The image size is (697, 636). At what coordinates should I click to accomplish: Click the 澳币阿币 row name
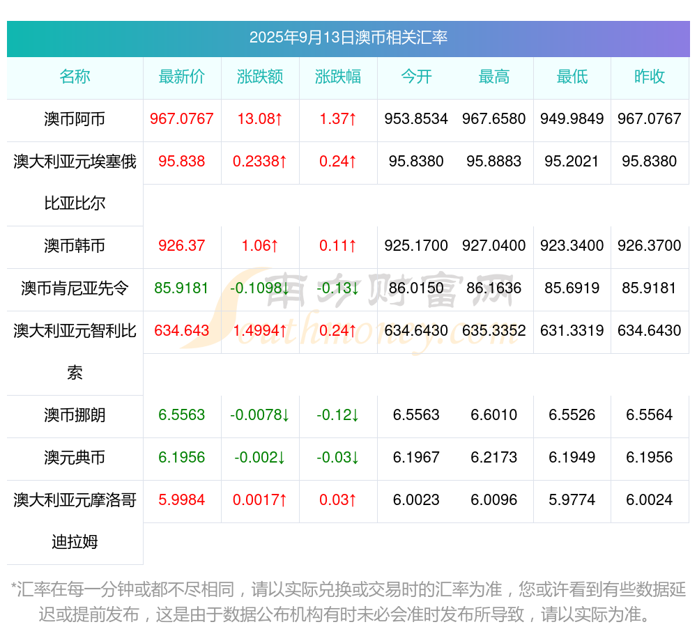pos(75,119)
